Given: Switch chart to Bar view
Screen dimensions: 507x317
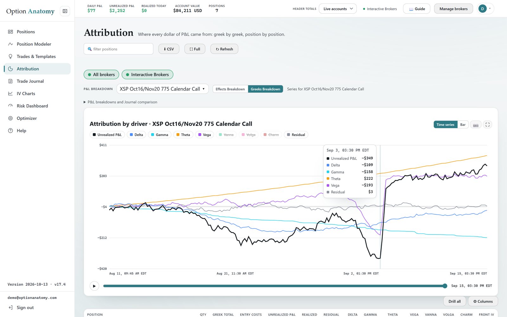Looking at the screenshot, I should 463,125.
